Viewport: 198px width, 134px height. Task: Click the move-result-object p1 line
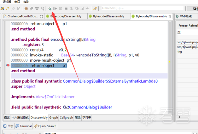tap(41, 60)
